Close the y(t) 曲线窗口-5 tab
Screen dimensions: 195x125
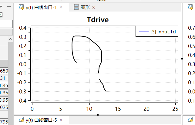(61, 120)
